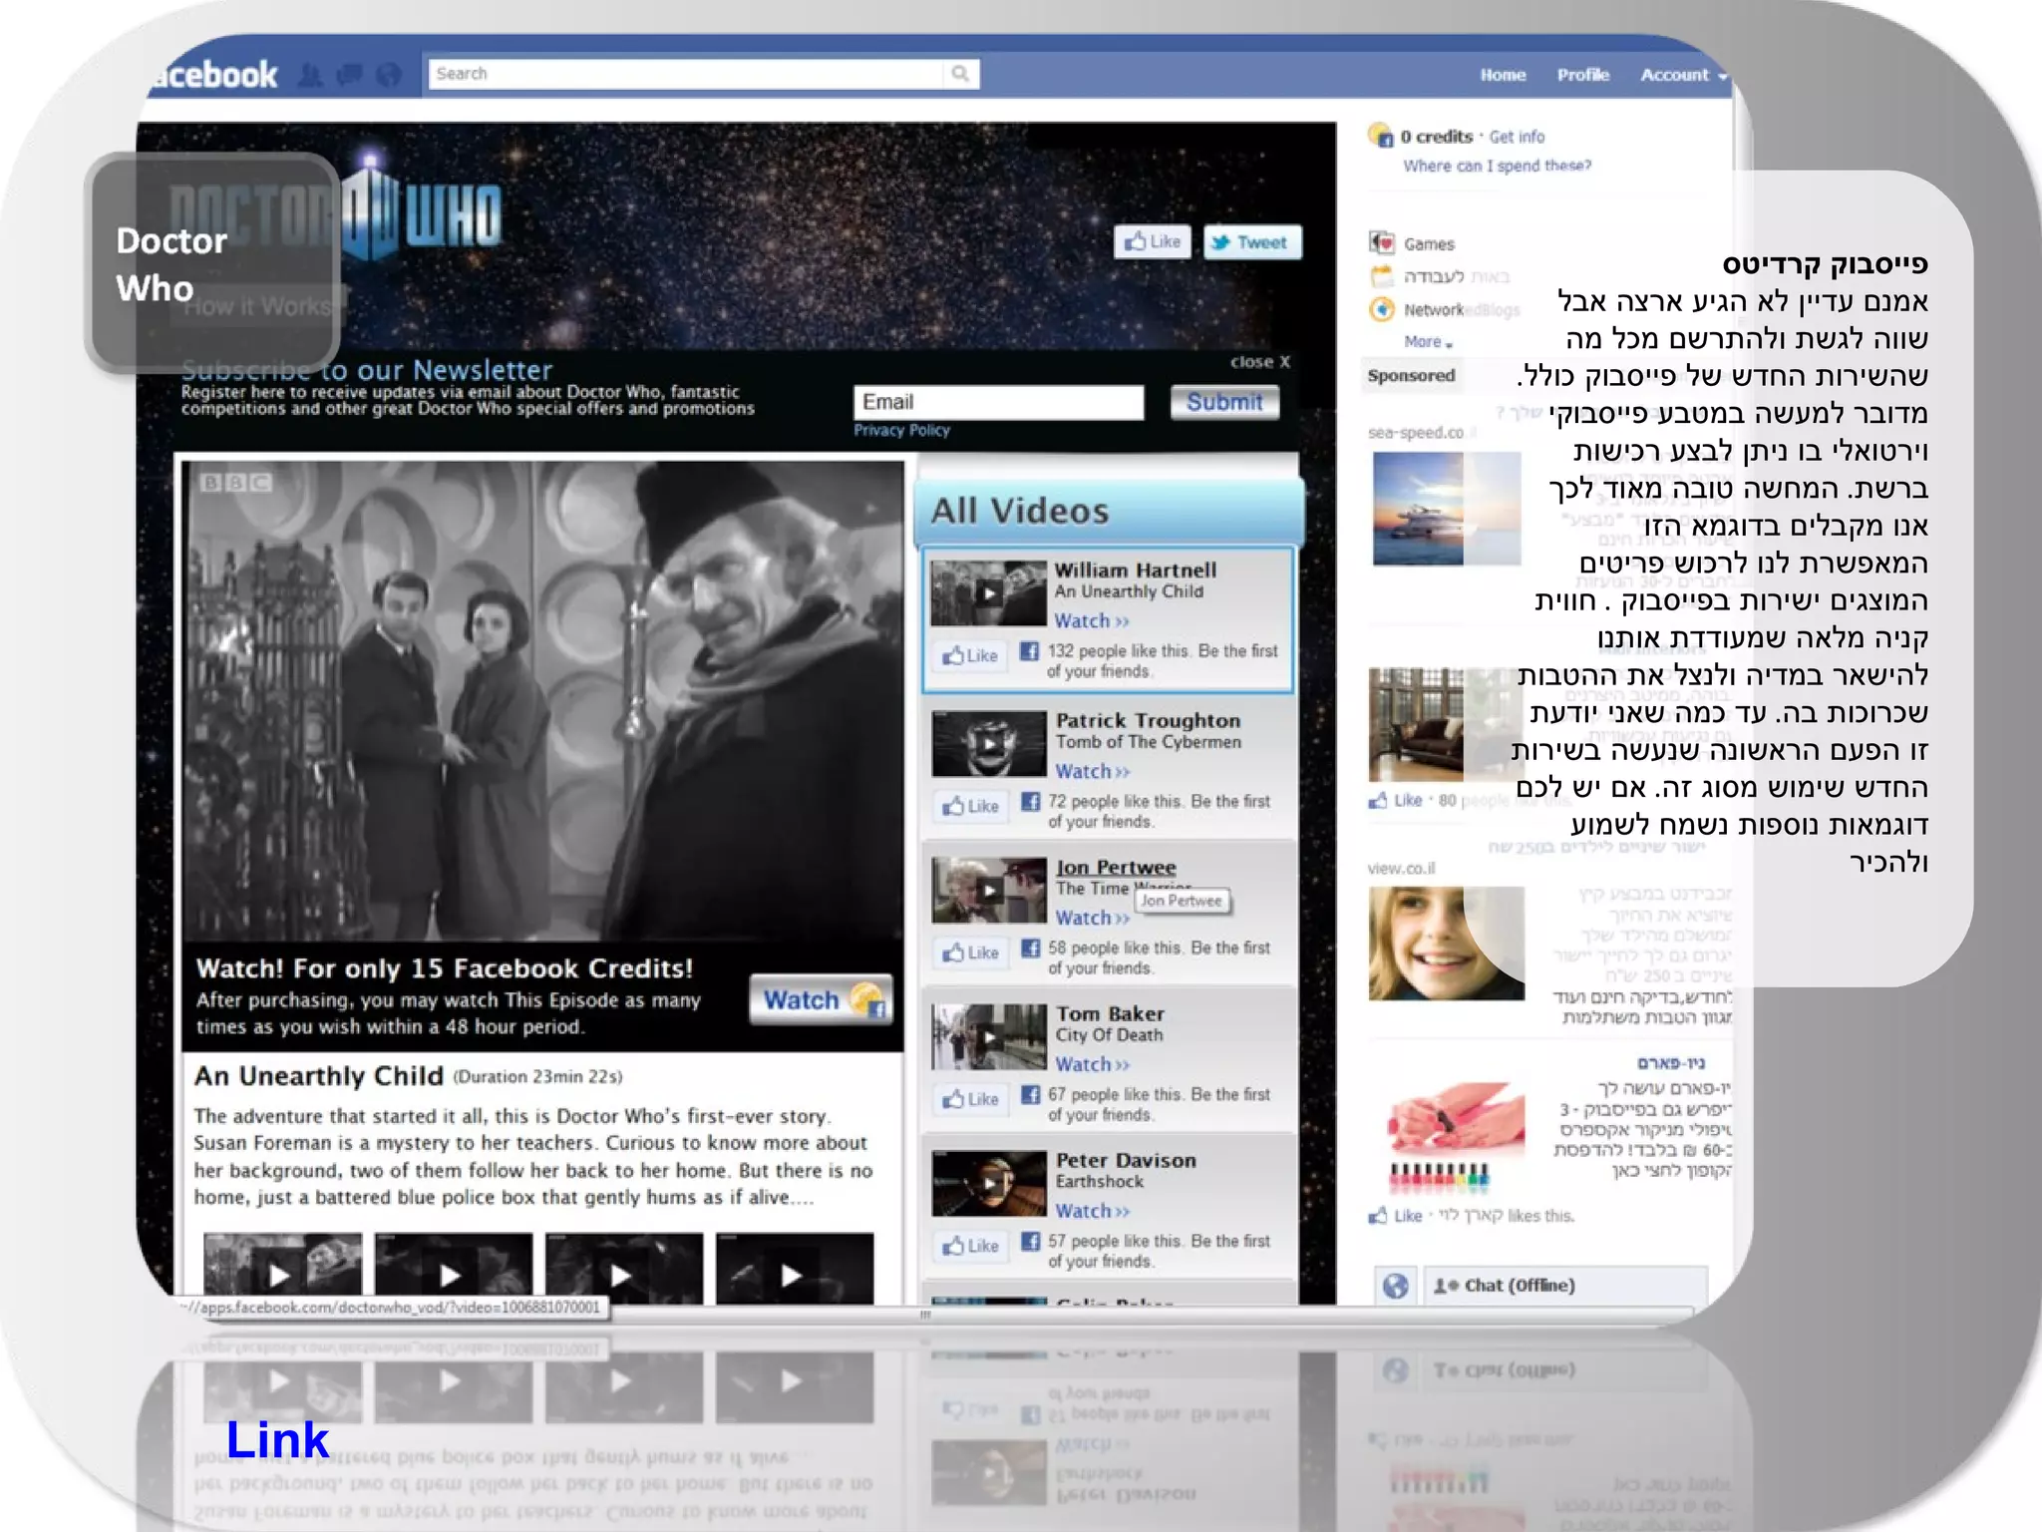Go to Home in the top navigation

pyautogui.click(x=1503, y=75)
